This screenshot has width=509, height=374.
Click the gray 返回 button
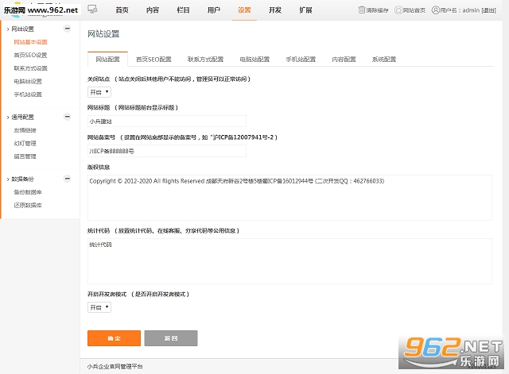point(171,338)
